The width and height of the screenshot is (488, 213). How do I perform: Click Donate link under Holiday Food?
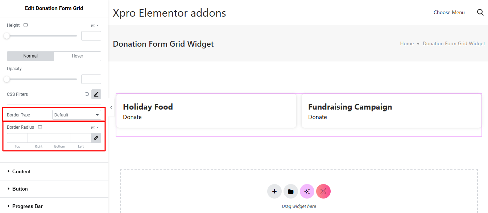(132, 117)
